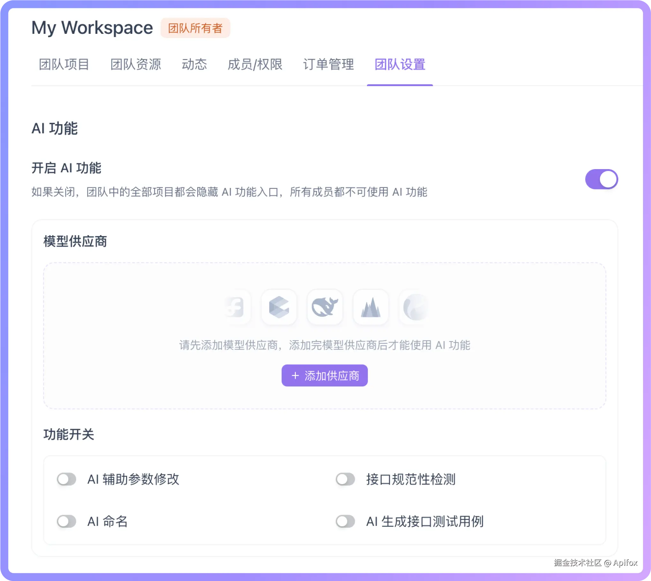Screen dimensions: 651x581
Task: Click the hexagon C-shaped provider icon
Action: pos(279,307)
